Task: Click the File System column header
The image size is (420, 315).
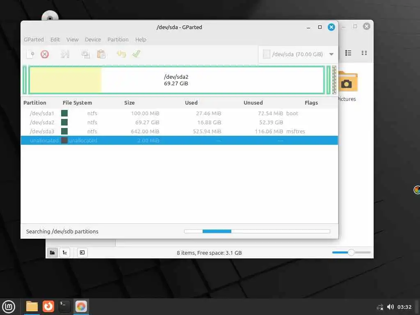Action: pyautogui.click(x=77, y=103)
